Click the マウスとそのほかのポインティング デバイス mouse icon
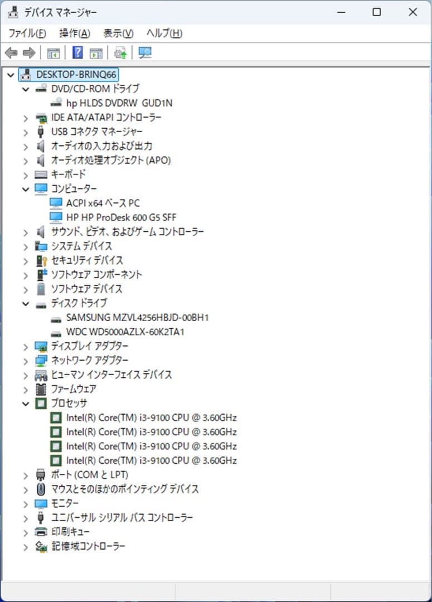This screenshot has width=432, height=602. tap(41, 489)
